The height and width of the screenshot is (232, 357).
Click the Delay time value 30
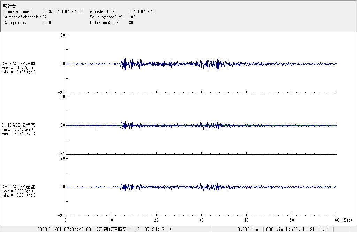pos(131,23)
